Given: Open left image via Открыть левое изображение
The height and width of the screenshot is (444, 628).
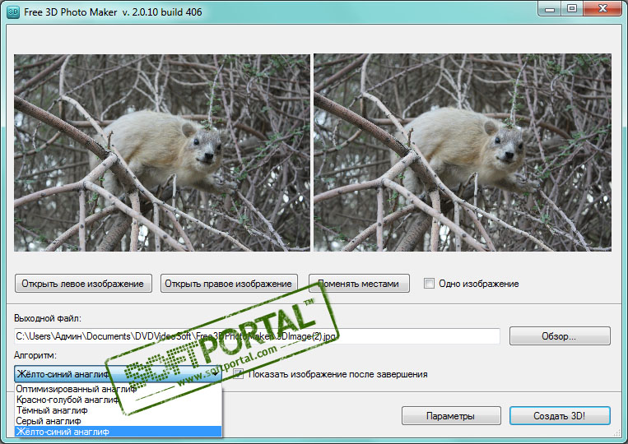Looking at the screenshot, I should tap(83, 284).
